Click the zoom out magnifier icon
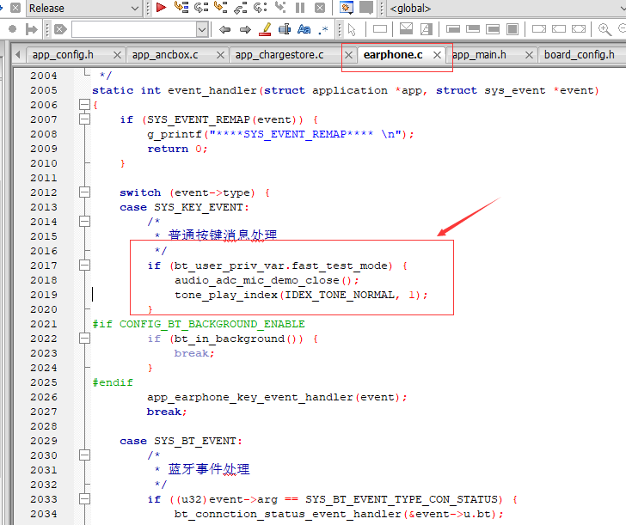 [x=622, y=29]
